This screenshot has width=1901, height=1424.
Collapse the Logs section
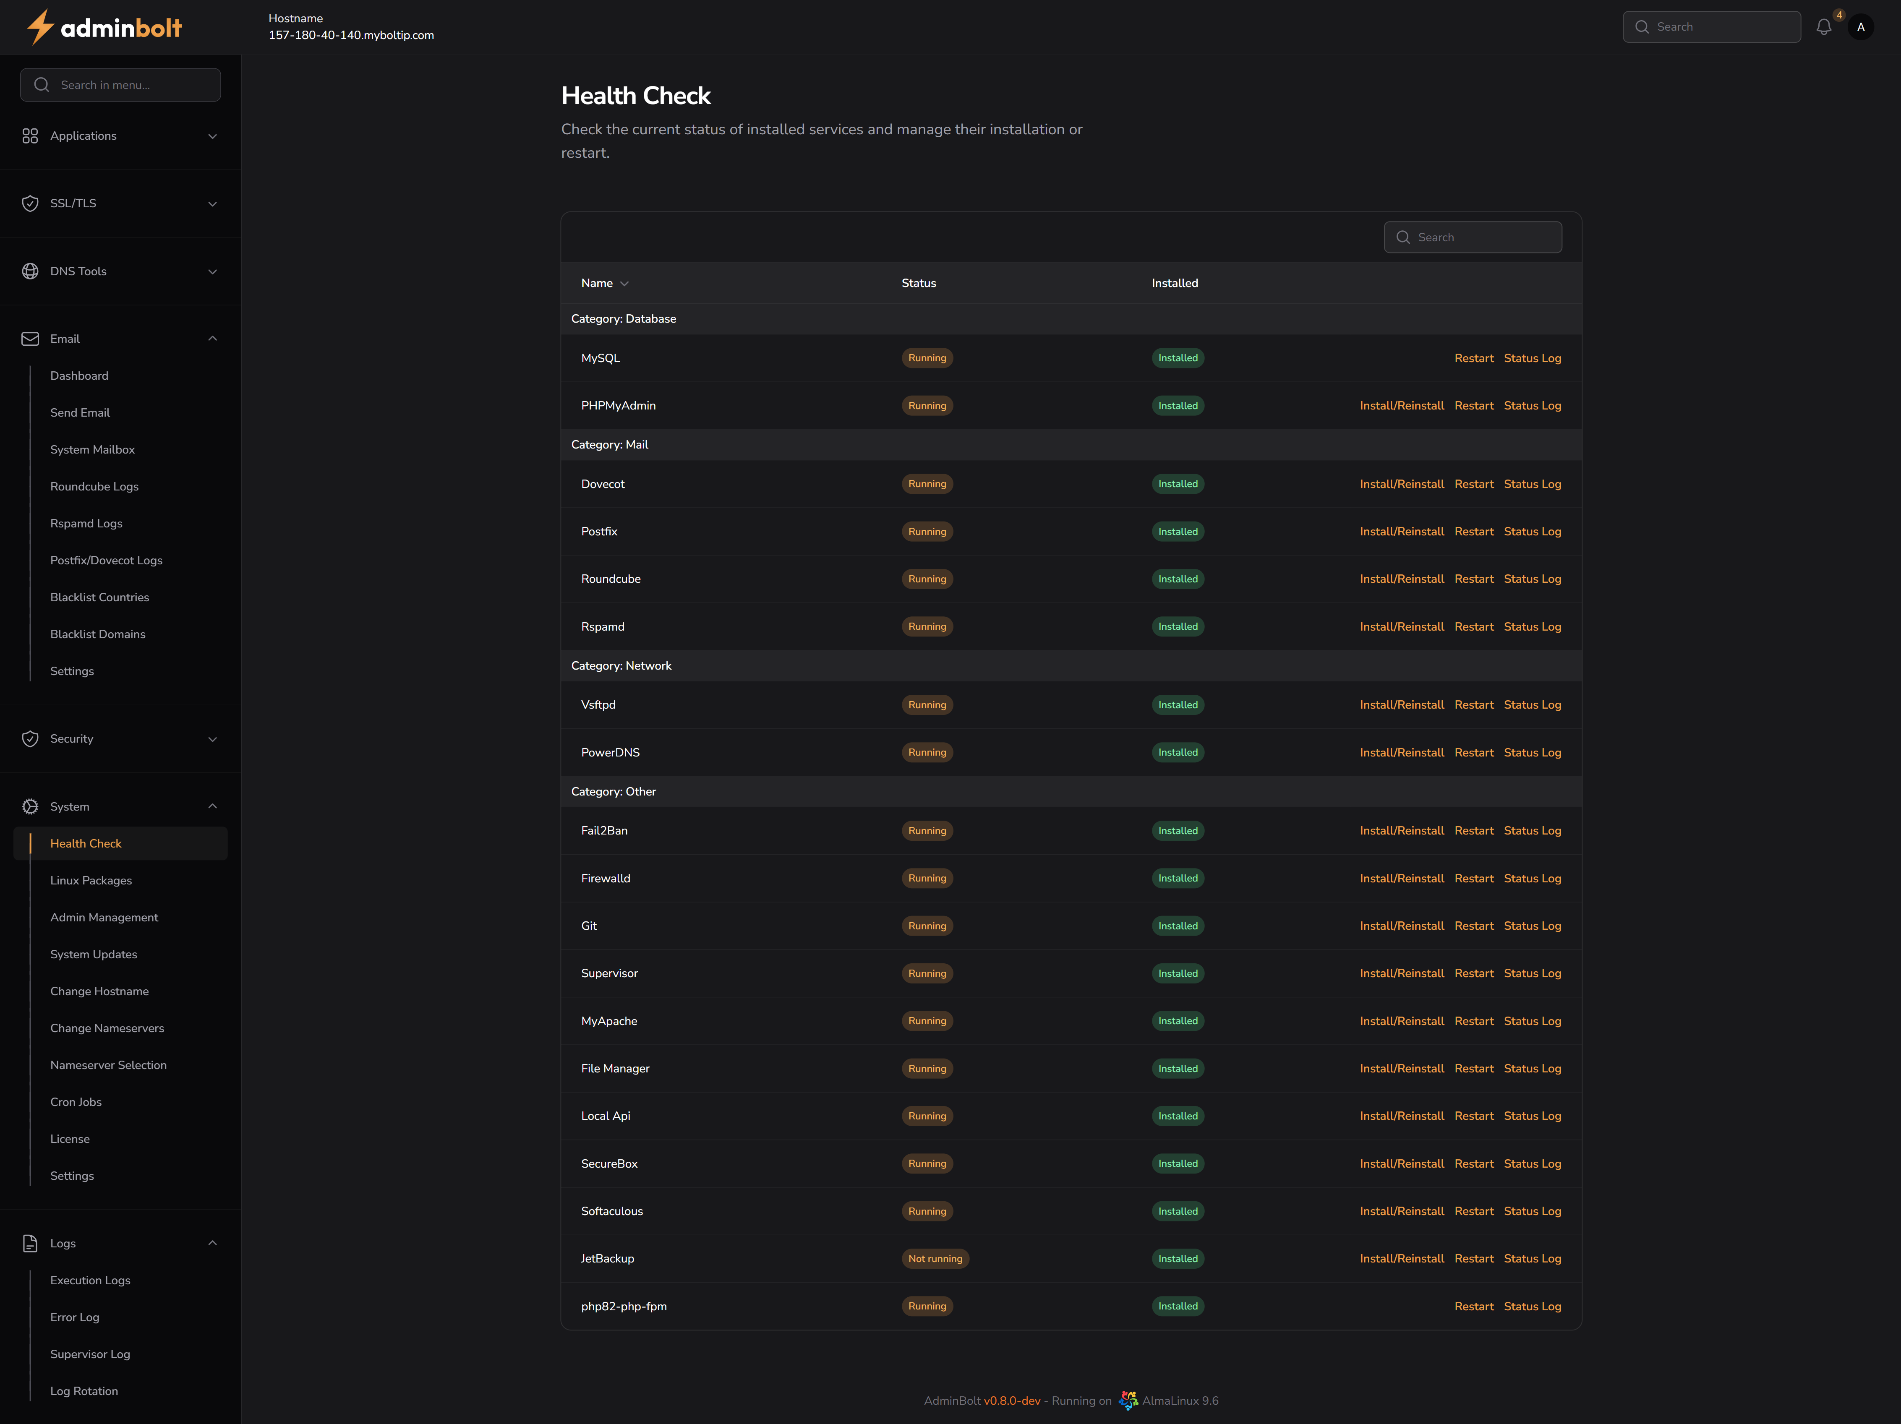click(x=212, y=1243)
